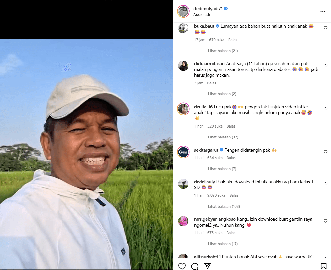Open dedimulyadi71 username link
The image size is (331, 270).
click(x=208, y=9)
